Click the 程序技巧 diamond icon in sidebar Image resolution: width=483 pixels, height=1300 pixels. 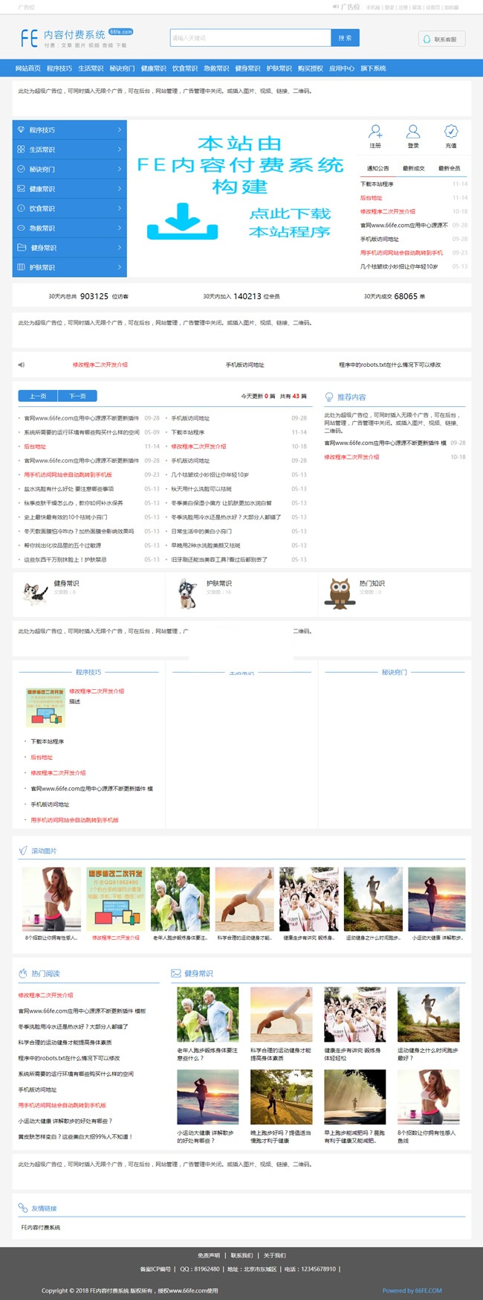point(21,129)
